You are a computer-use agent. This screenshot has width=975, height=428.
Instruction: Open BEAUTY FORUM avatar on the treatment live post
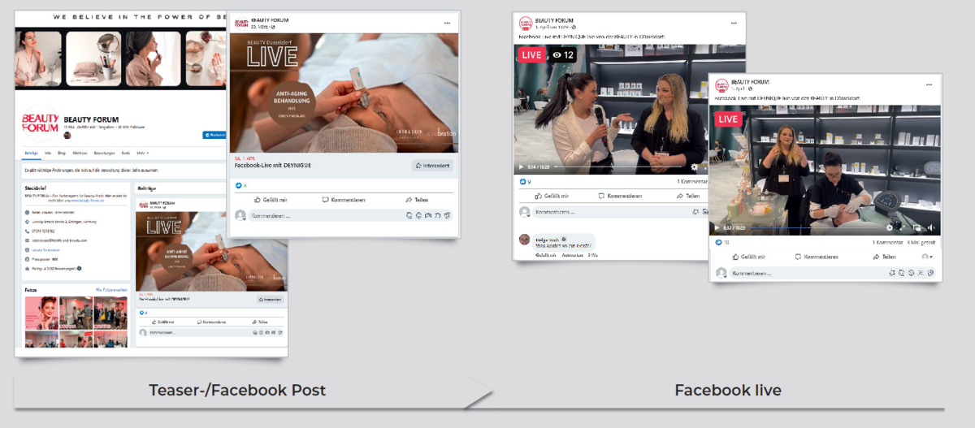[x=721, y=84]
